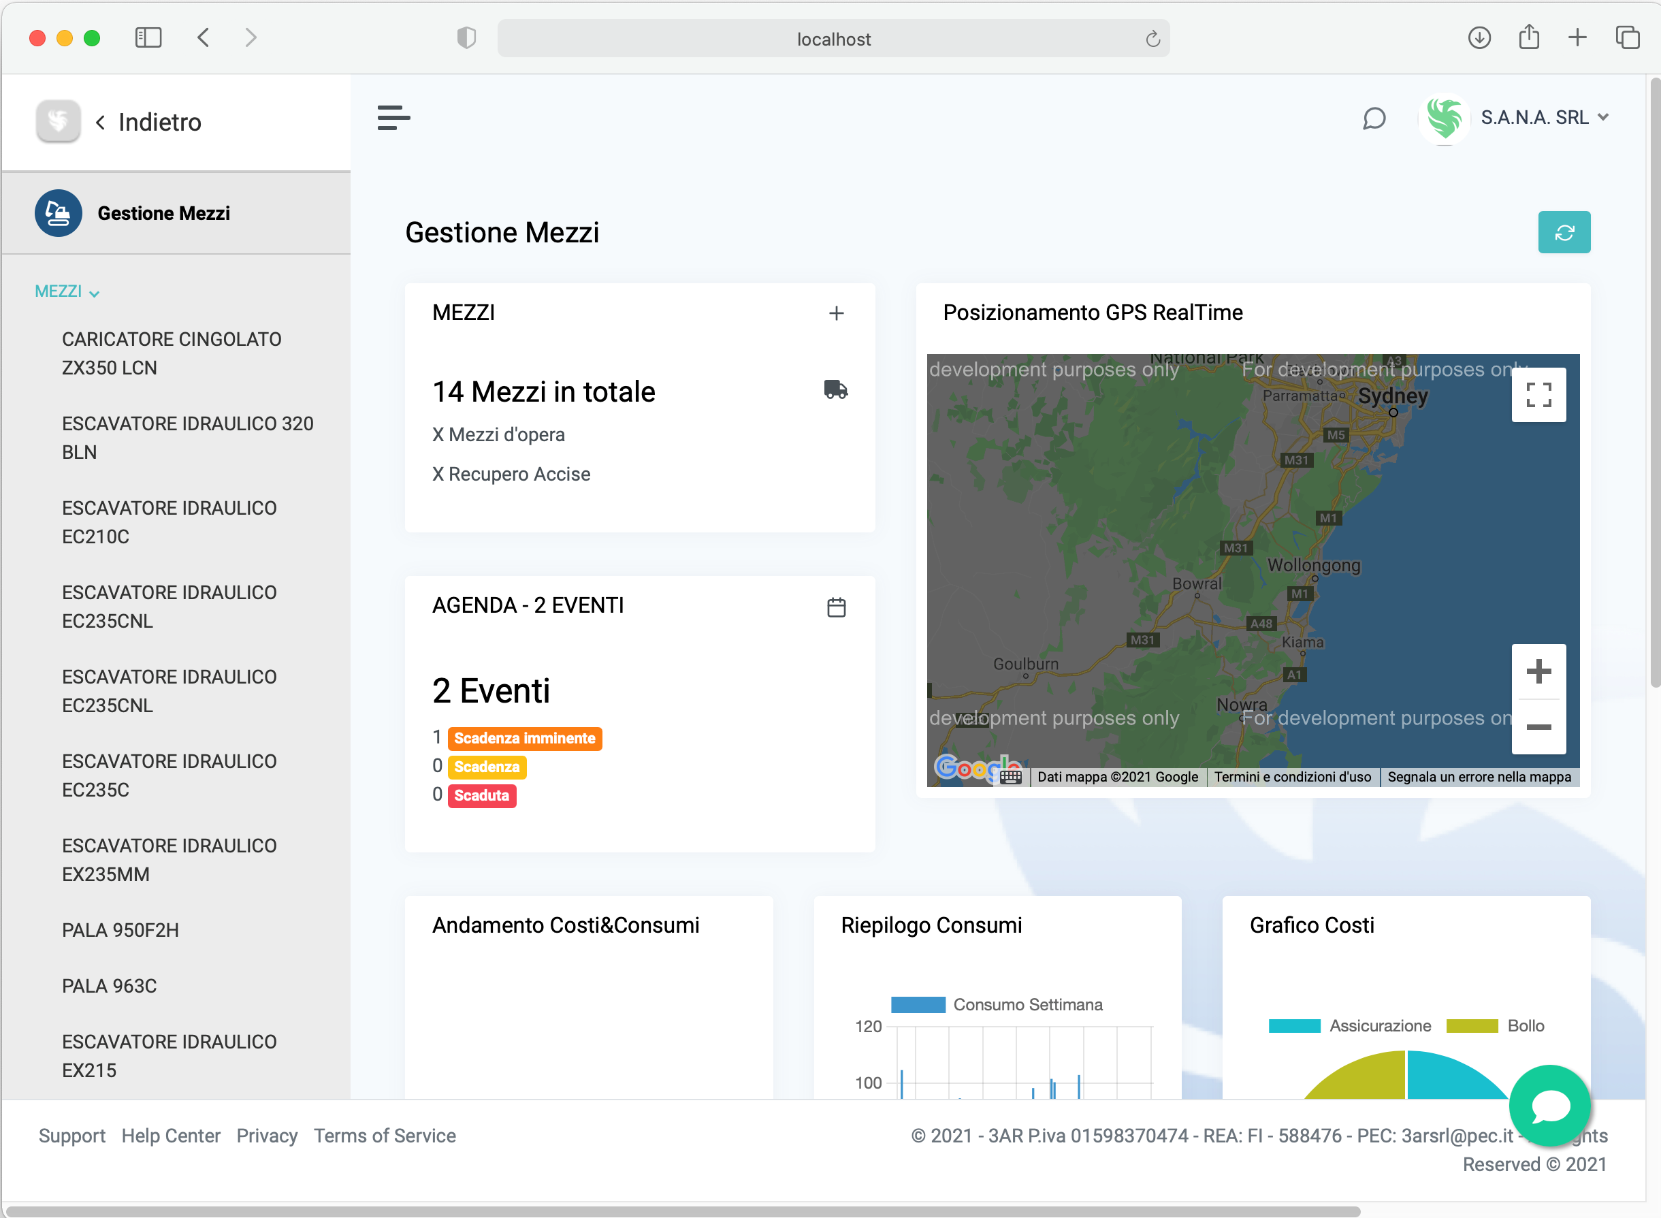Click Safari's forward arrow
The width and height of the screenshot is (1661, 1218).
pos(251,37)
